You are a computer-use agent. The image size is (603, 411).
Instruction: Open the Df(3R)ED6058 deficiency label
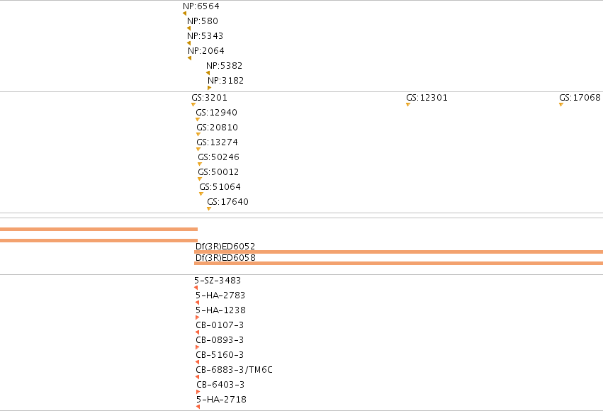[225, 258]
